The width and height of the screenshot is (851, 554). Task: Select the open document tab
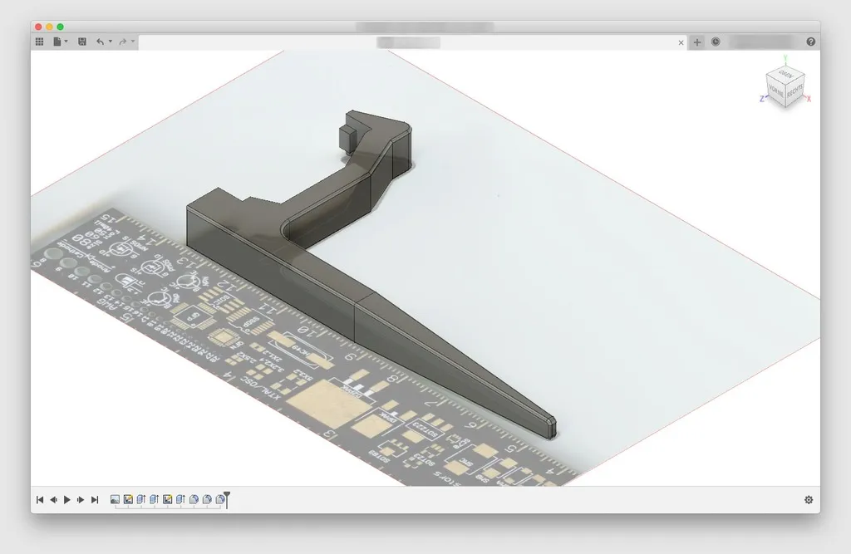413,42
